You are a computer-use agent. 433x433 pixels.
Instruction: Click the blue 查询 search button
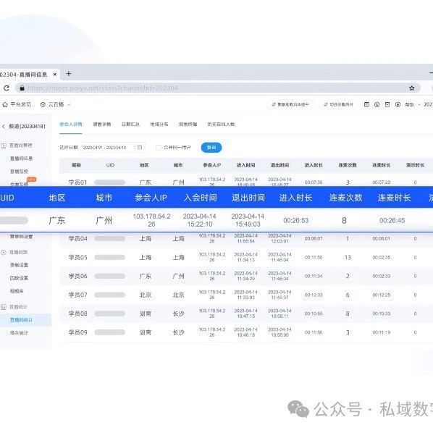coord(211,148)
